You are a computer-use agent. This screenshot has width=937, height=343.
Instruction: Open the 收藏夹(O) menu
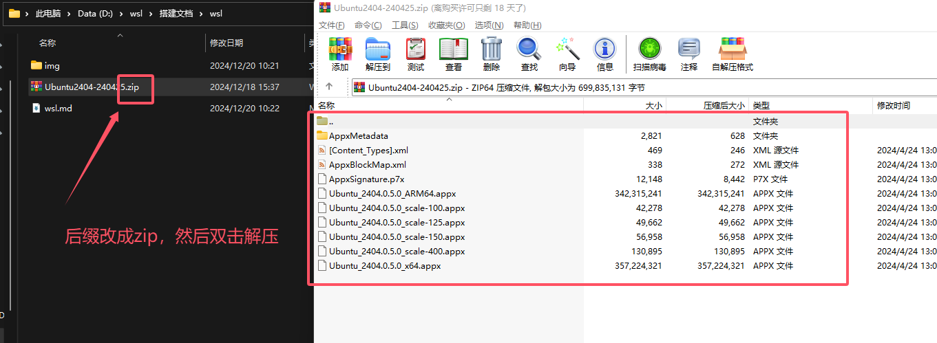click(x=446, y=25)
